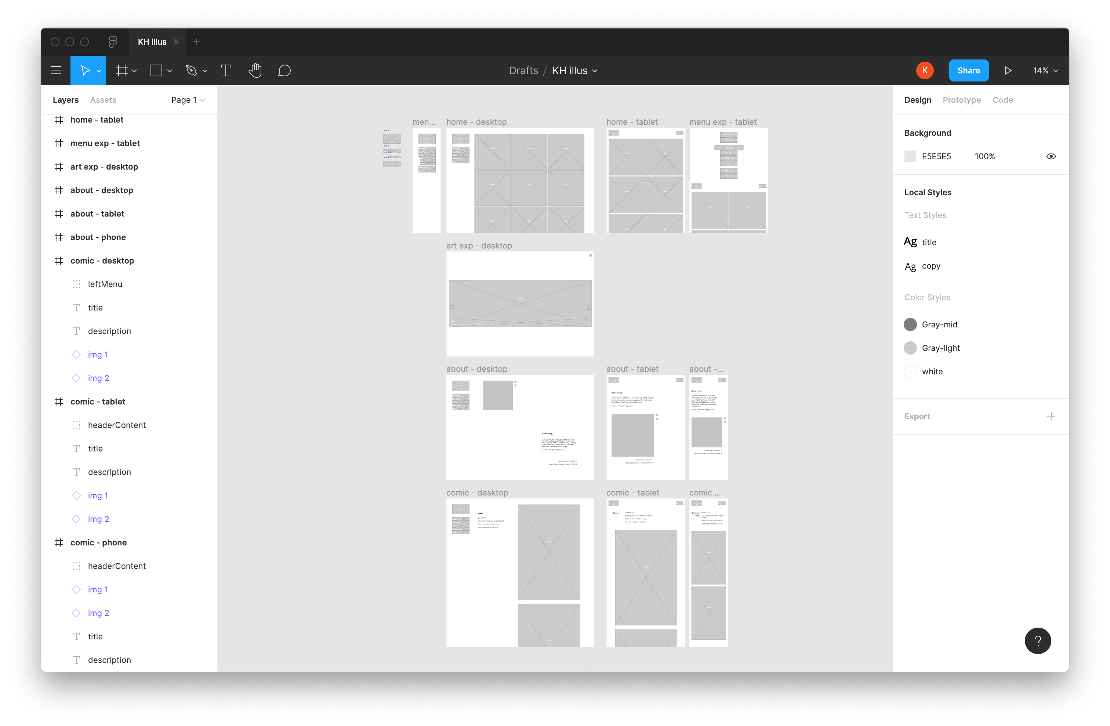Select the Frame tool

click(x=122, y=70)
